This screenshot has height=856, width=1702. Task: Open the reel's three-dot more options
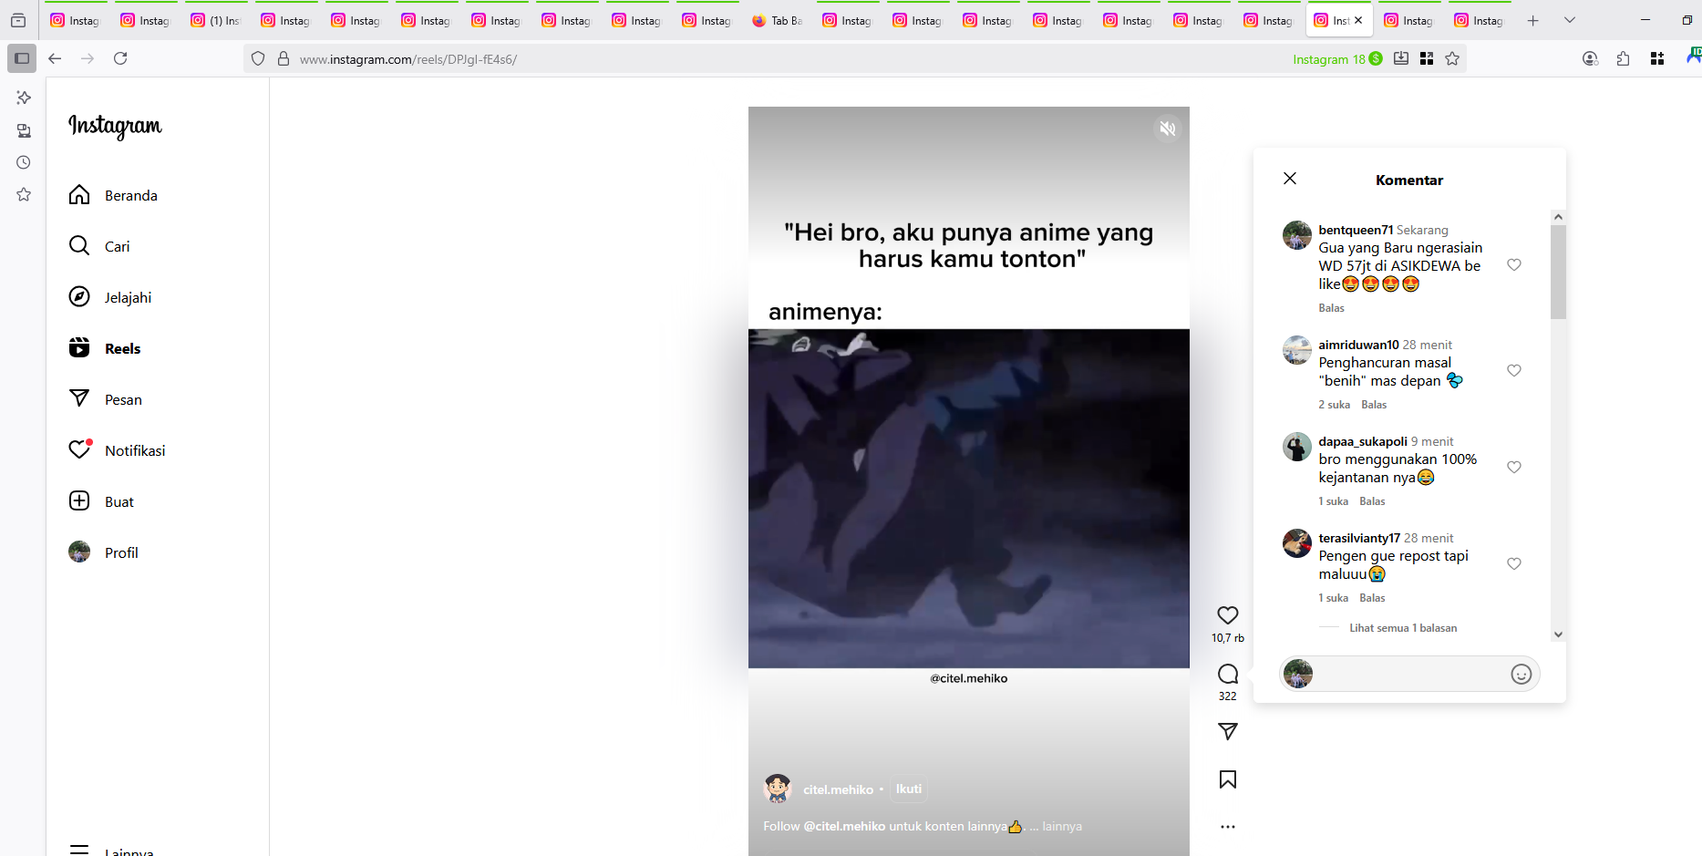click(x=1228, y=827)
